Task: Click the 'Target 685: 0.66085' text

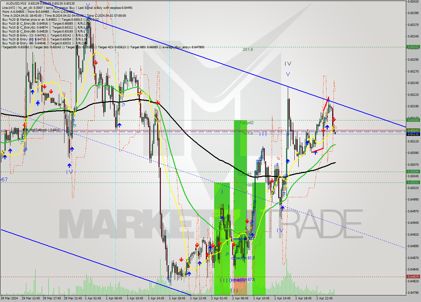Action: [x=144, y=47]
